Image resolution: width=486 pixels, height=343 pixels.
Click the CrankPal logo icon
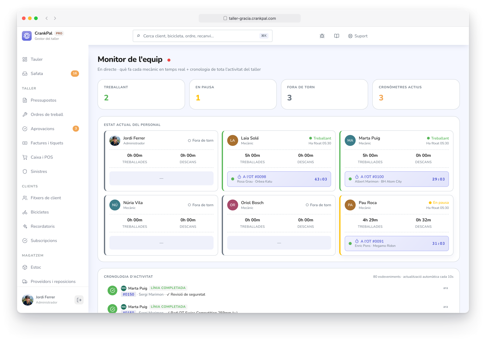coord(27,36)
